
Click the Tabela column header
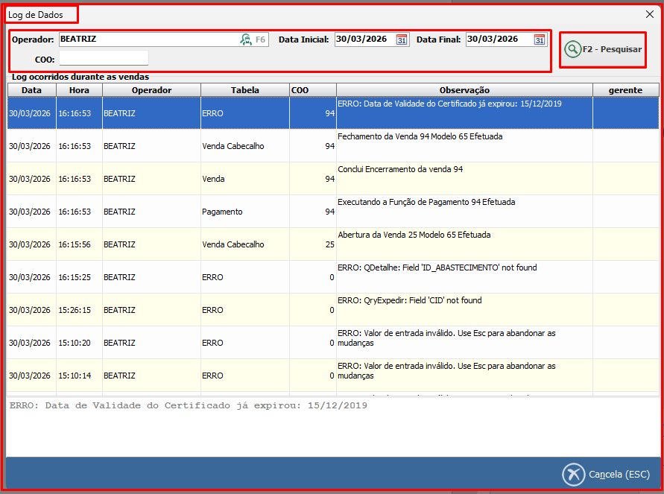tap(245, 90)
